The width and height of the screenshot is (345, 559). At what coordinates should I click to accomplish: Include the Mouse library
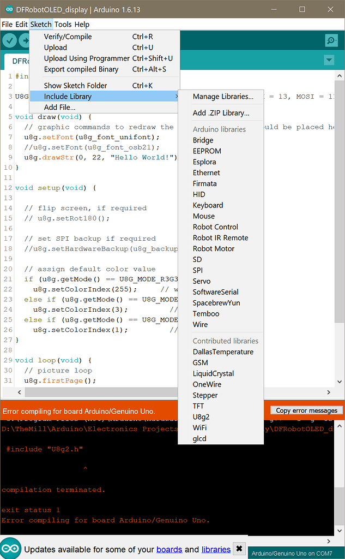[x=221, y=216]
